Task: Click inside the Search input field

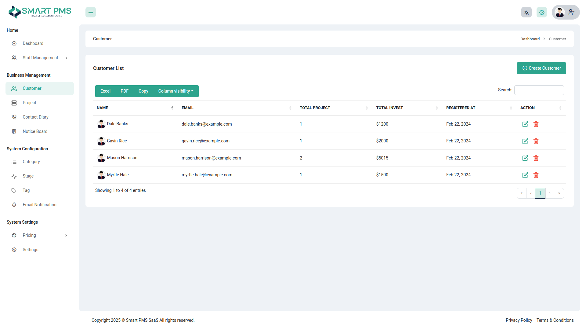Action: [539, 90]
